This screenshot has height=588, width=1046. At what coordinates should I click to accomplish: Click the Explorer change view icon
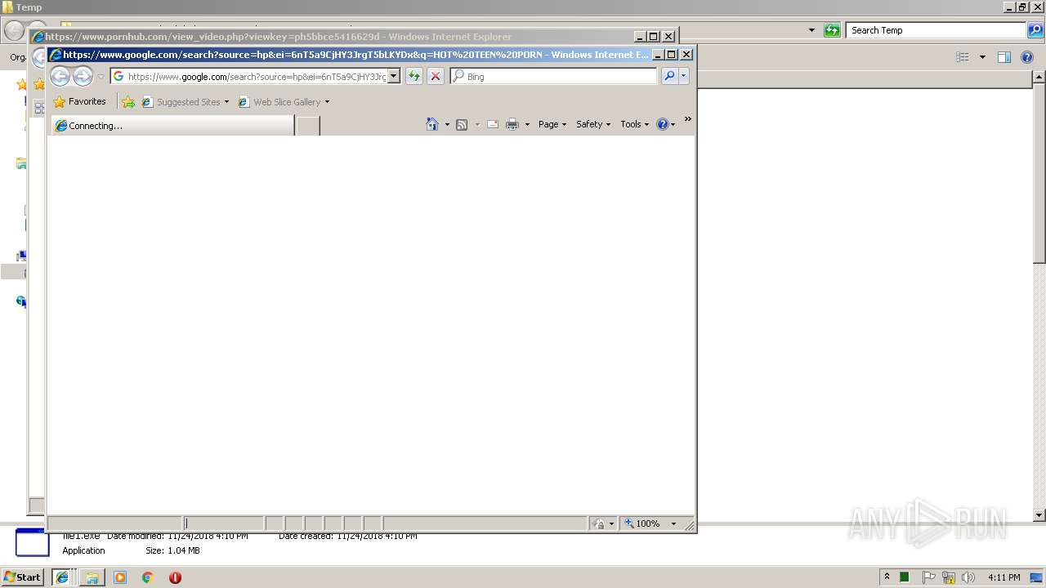click(x=963, y=57)
